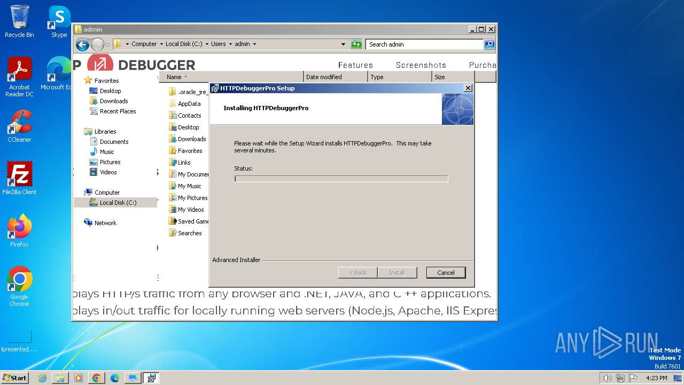Open the Chrome taskbar icon
The height and width of the screenshot is (385, 684).
[x=97, y=378]
